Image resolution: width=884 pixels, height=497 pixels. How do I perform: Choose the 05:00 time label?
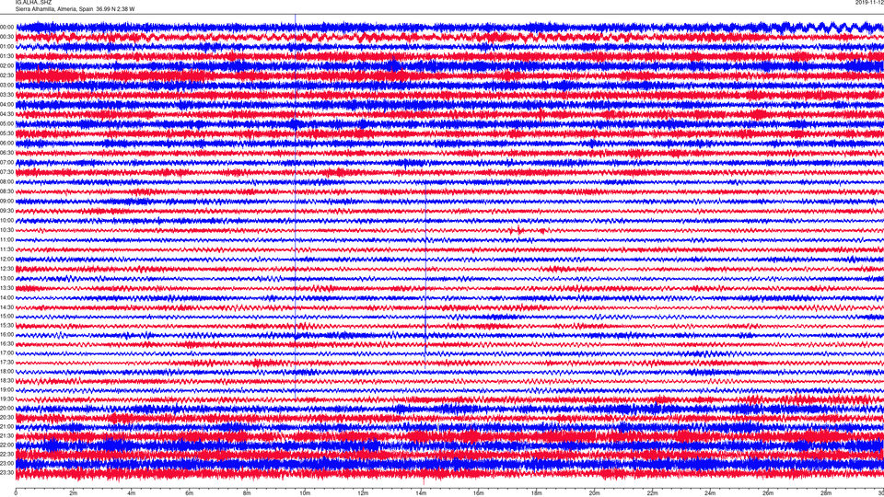(7, 123)
